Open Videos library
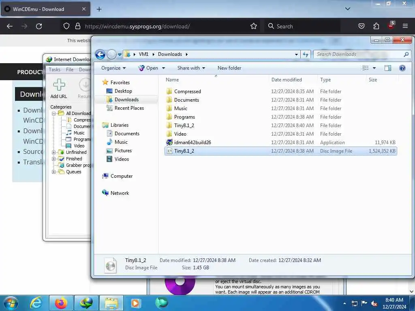The height and width of the screenshot is (311, 415). click(x=122, y=159)
